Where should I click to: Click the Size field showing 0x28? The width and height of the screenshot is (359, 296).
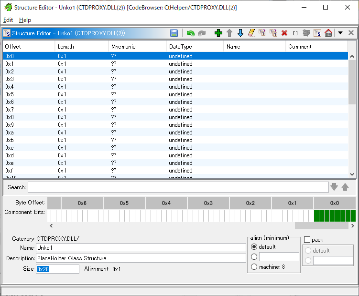pos(57,269)
